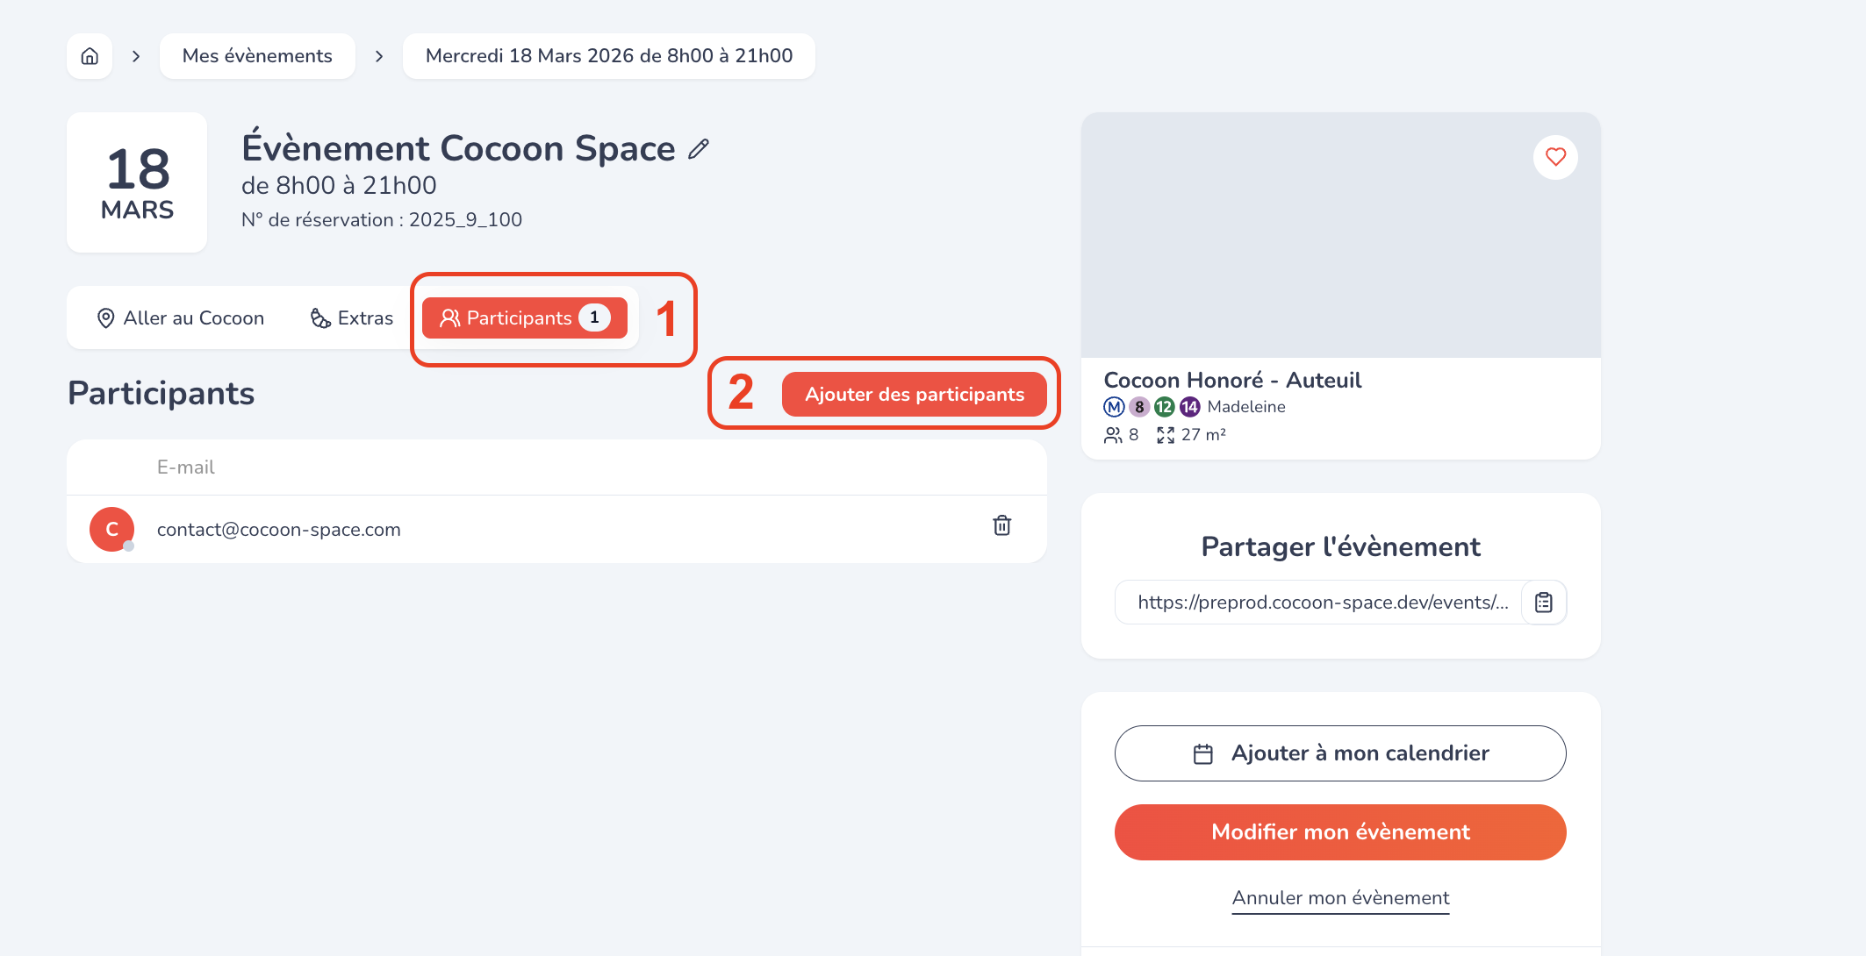Click Annuler mon évènement link
The height and width of the screenshot is (956, 1866).
(x=1340, y=898)
